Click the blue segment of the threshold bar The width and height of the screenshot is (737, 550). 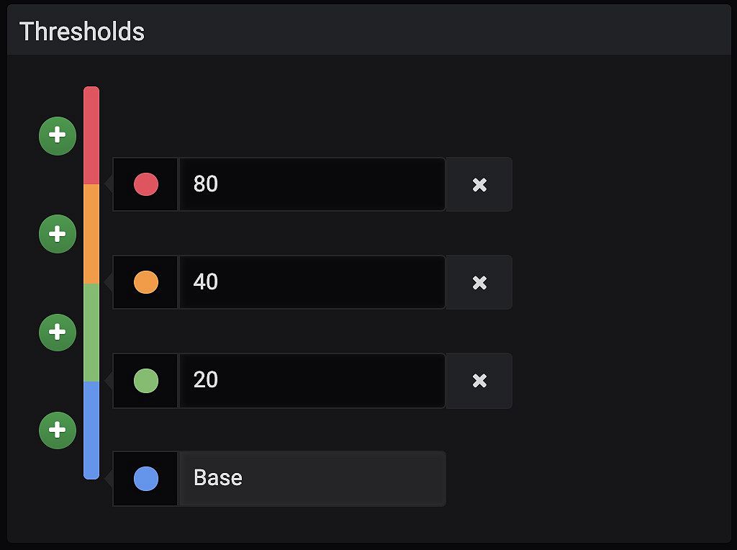(x=91, y=428)
